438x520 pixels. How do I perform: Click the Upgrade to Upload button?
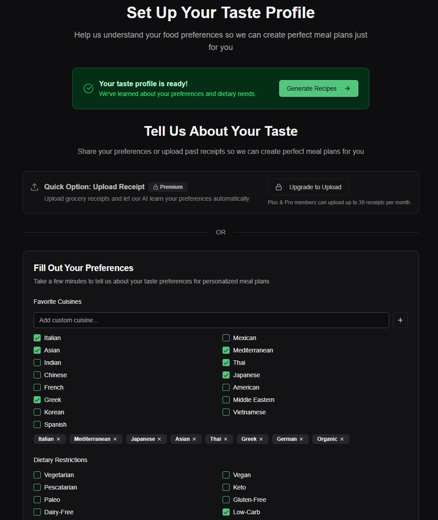coord(308,187)
